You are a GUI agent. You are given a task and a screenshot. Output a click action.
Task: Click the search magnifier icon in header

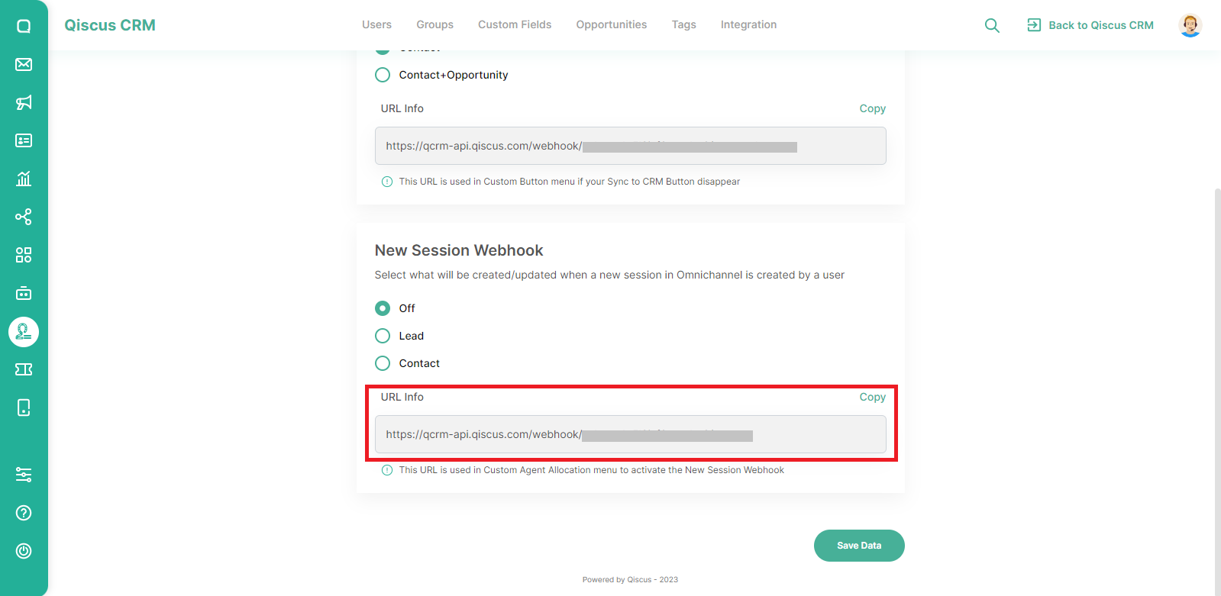coord(992,25)
